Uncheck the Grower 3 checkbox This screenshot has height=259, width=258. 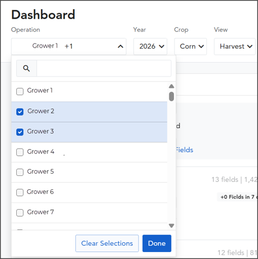pos(20,132)
